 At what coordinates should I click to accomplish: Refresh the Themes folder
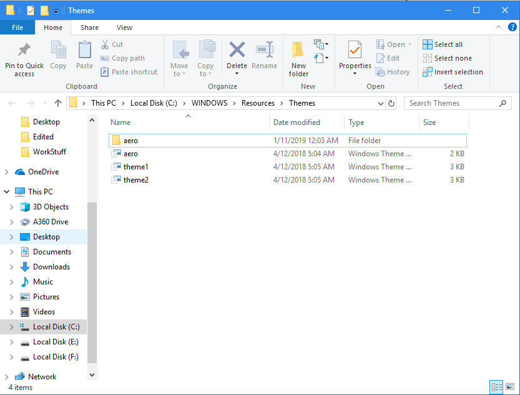391,104
